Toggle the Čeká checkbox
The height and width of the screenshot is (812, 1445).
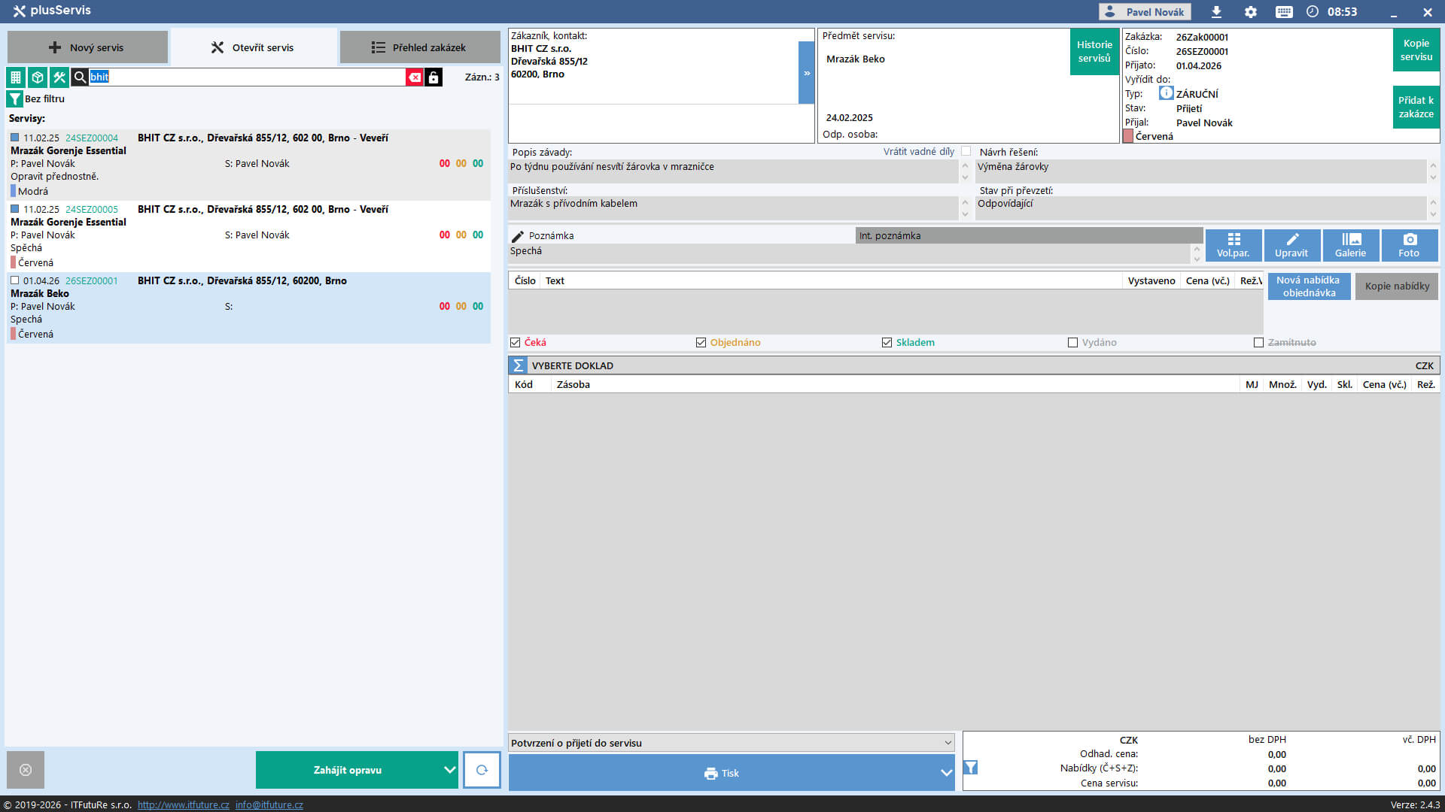tap(516, 343)
